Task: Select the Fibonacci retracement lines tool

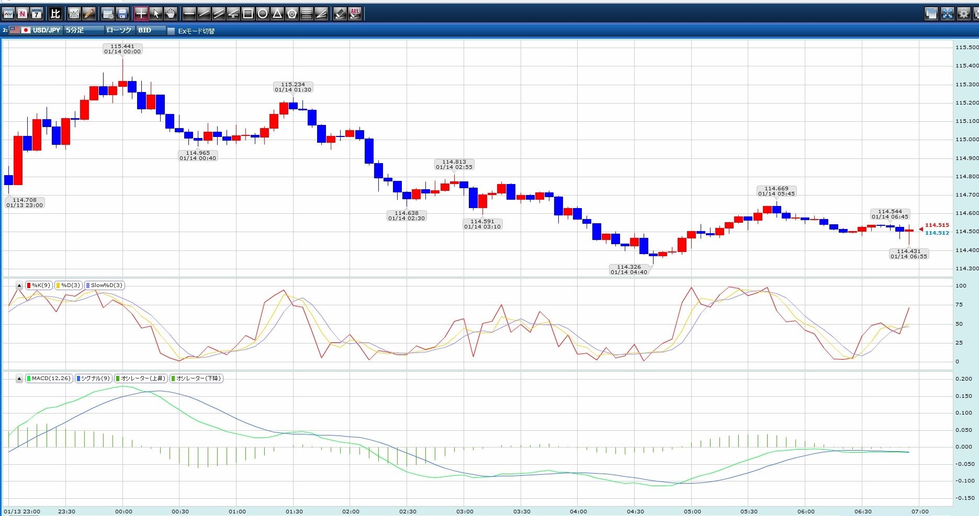Action: click(307, 14)
